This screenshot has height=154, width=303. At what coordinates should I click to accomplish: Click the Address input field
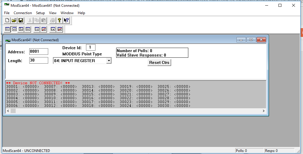39,52
